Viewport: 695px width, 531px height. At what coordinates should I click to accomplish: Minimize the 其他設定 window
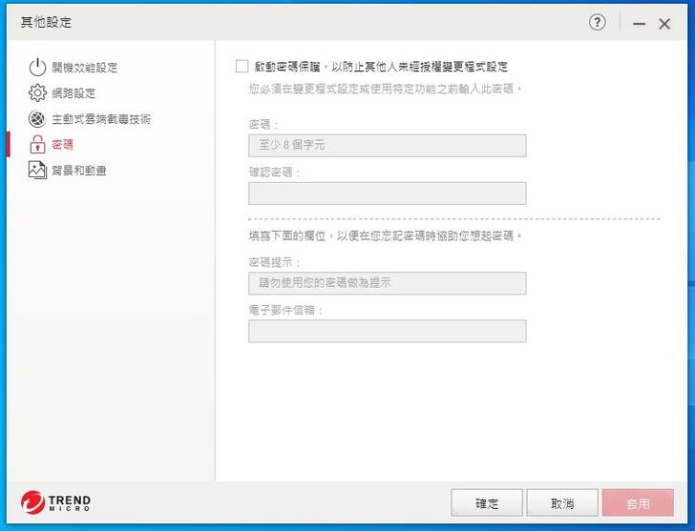pyautogui.click(x=639, y=24)
